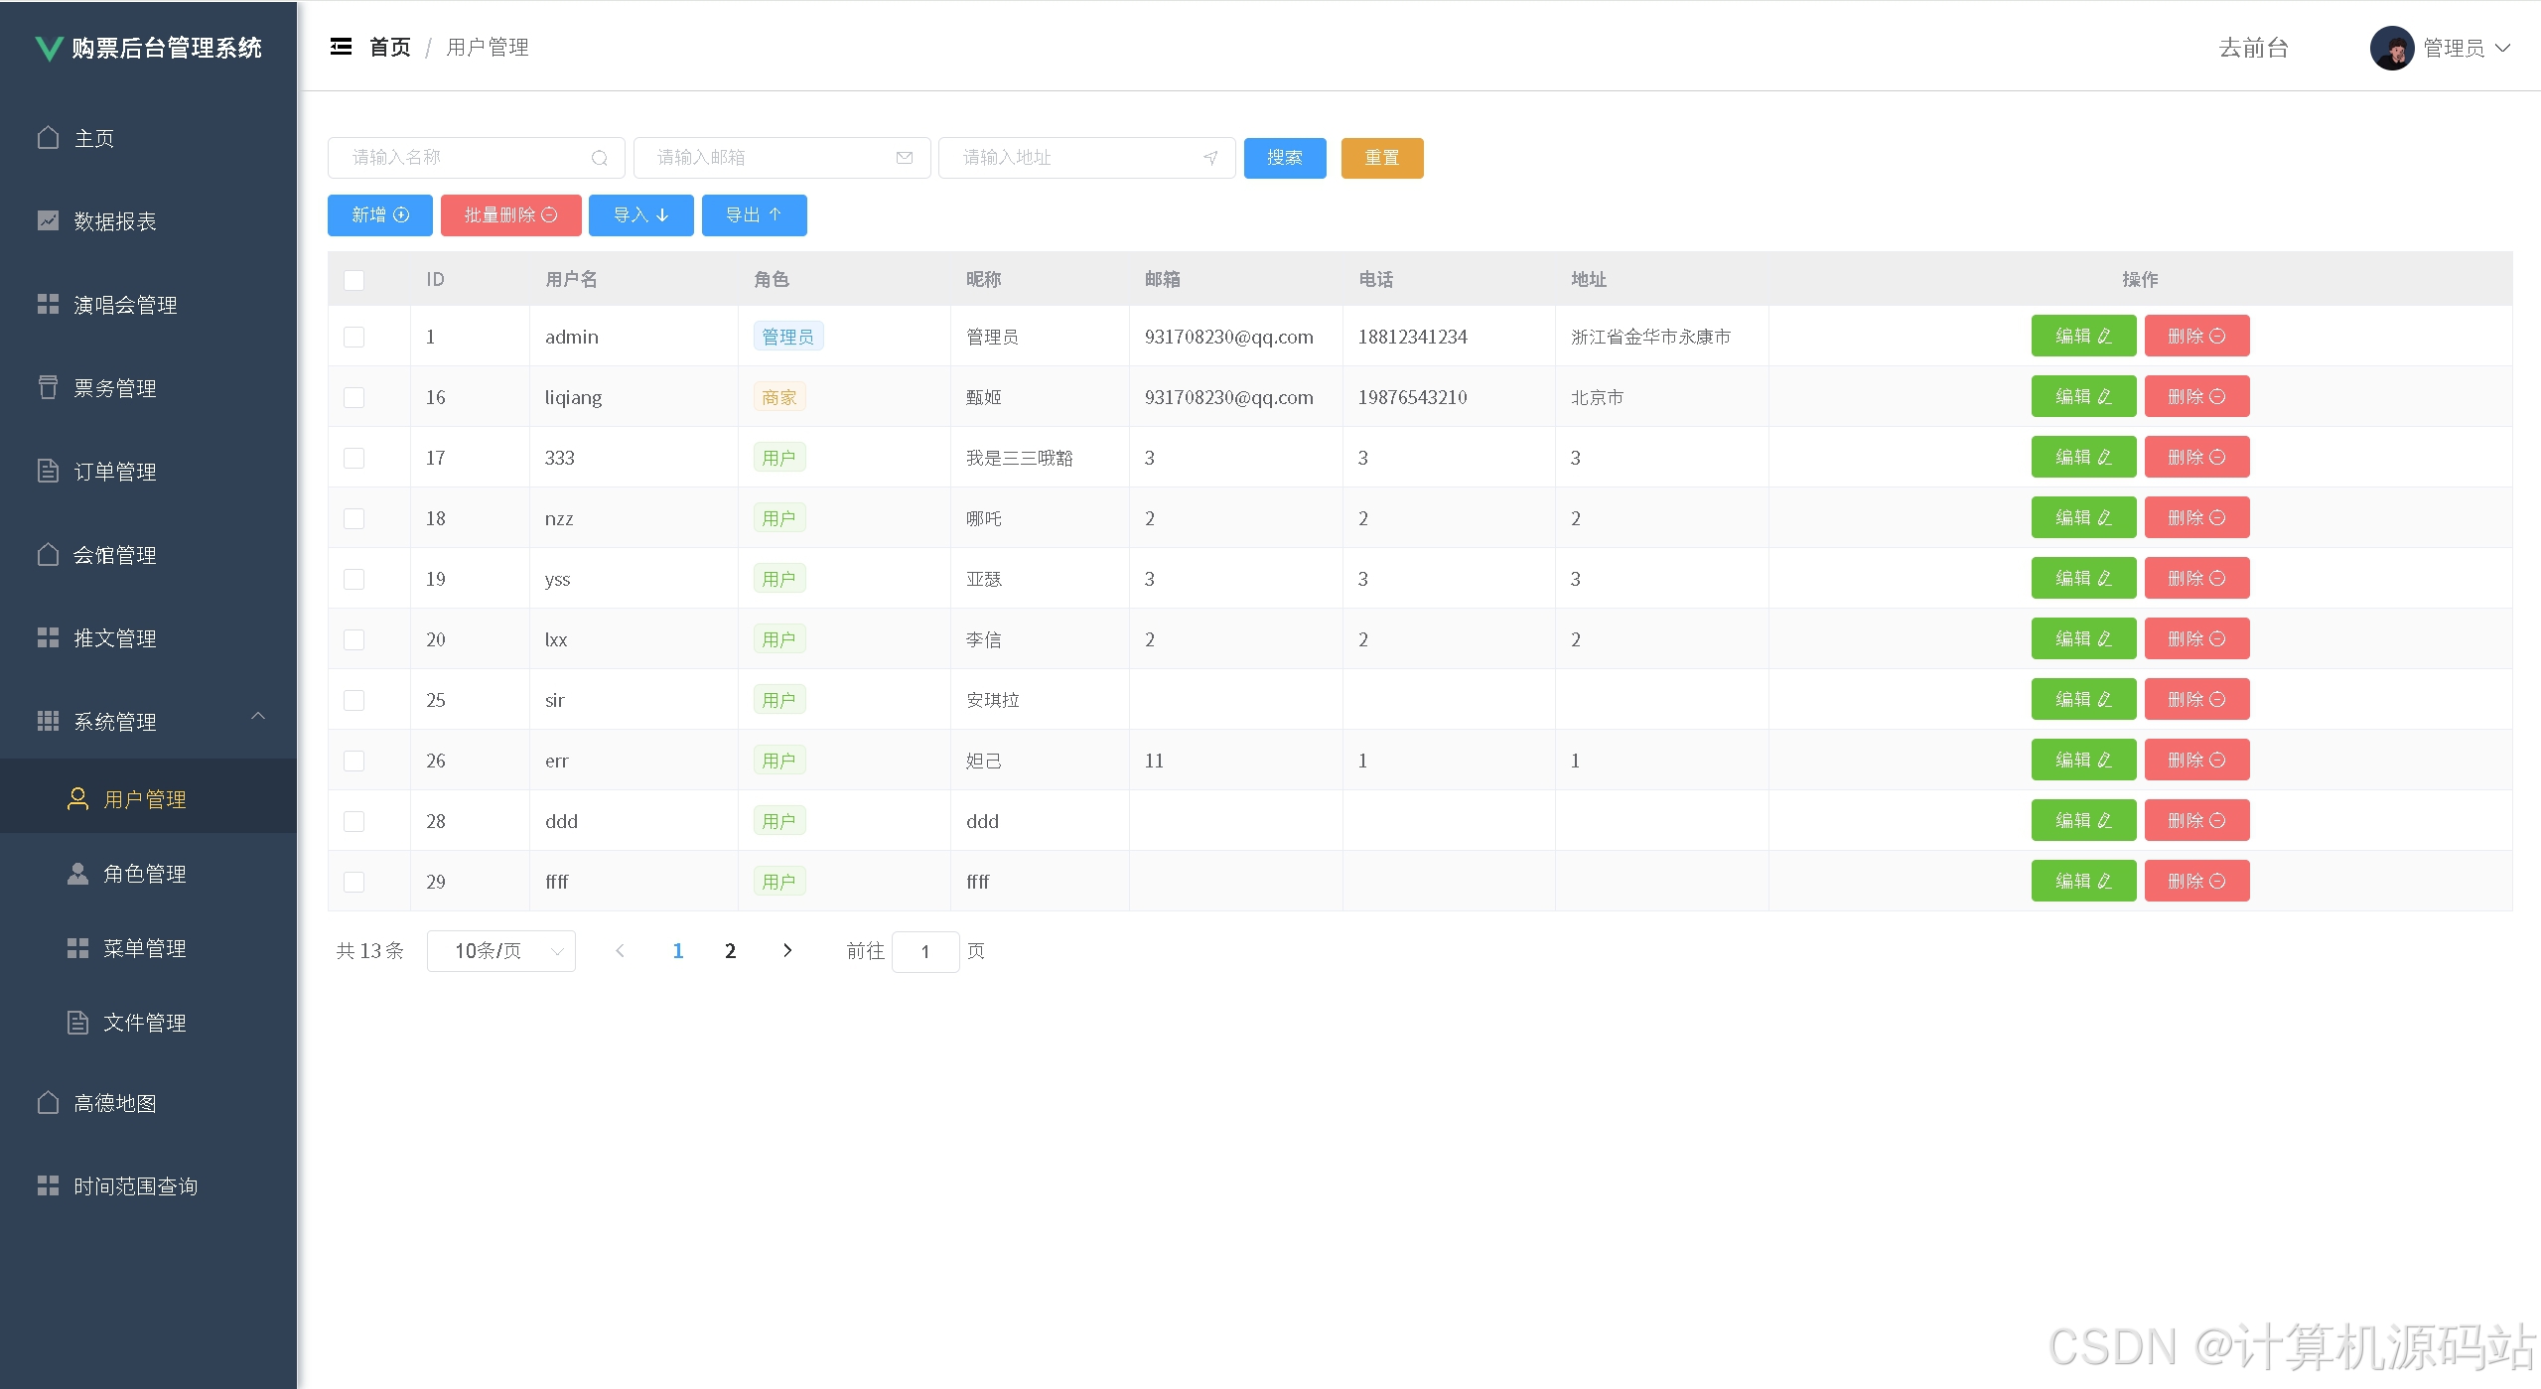The width and height of the screenshot is (2541, 1389).
Task: Click the Vue logo next to system title
Action: click(x=49, y=48)
